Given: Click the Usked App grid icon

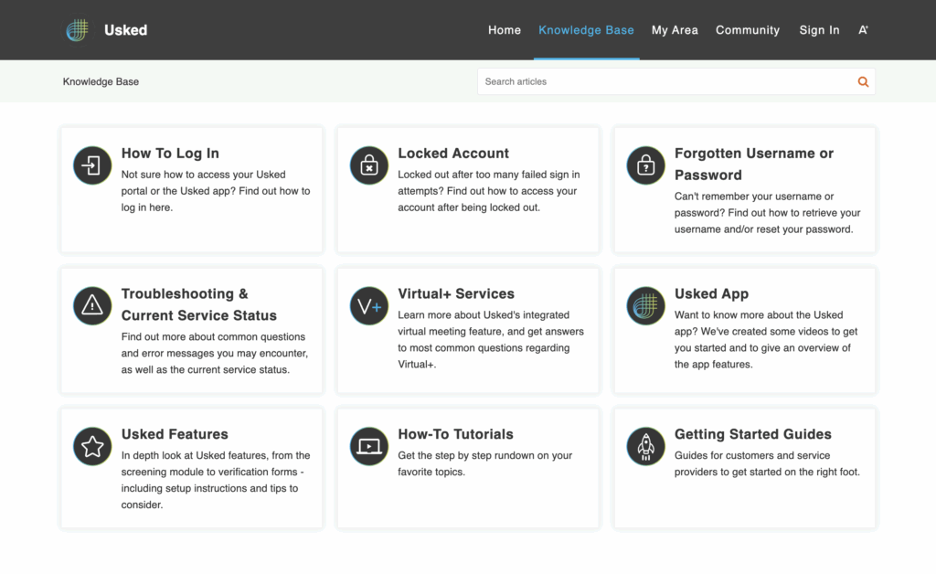Looking at the screenshot, I should point(645,306).
